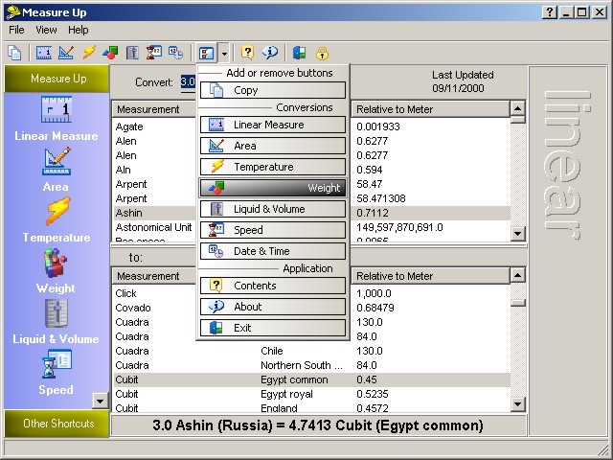Click the lower list Measurement column header
The image size is (613, 460).
click(x=154, y=276)
